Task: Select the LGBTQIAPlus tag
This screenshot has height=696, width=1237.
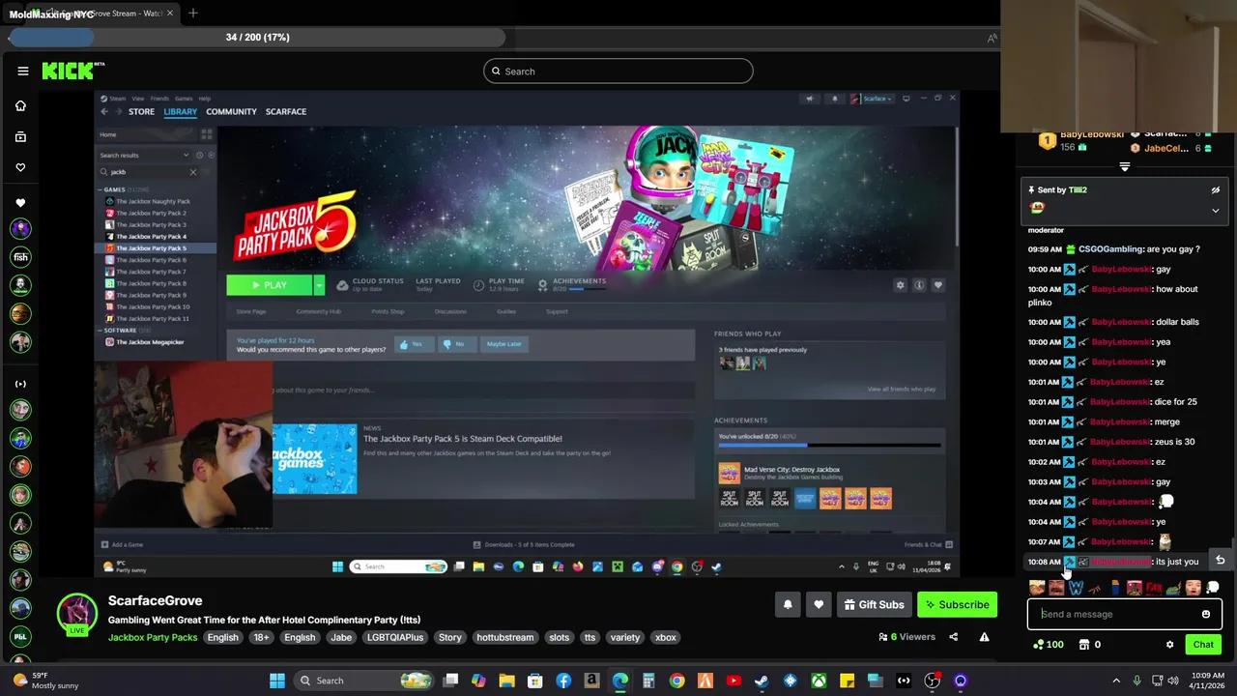Action: 395,638
